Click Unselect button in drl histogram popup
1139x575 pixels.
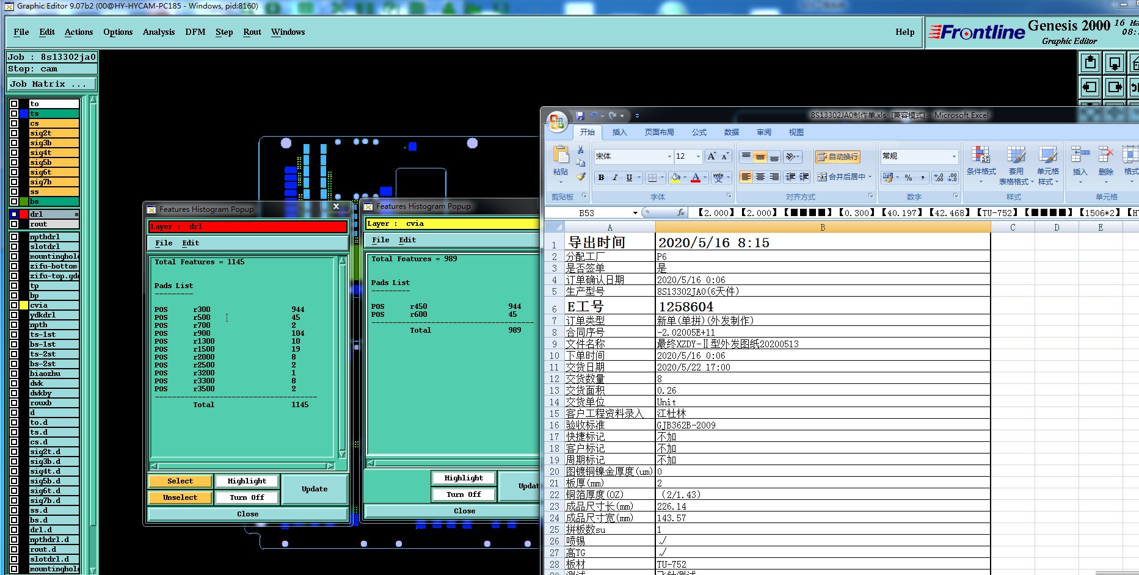click(180, 498)
